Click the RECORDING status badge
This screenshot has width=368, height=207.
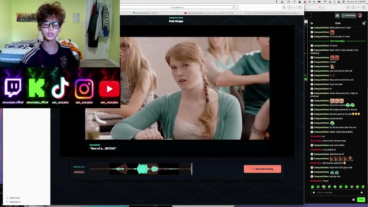[79, 172]
